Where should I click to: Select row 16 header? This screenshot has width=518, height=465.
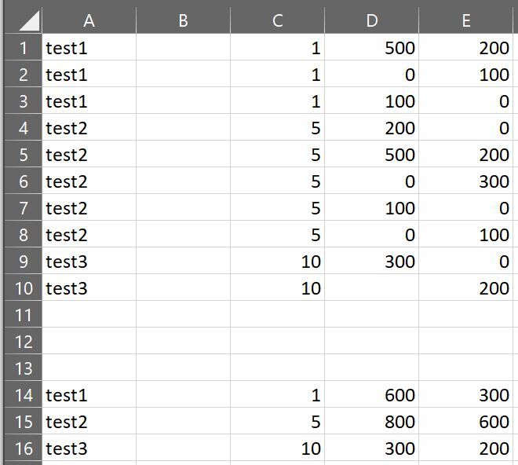[x=23, y=448]
